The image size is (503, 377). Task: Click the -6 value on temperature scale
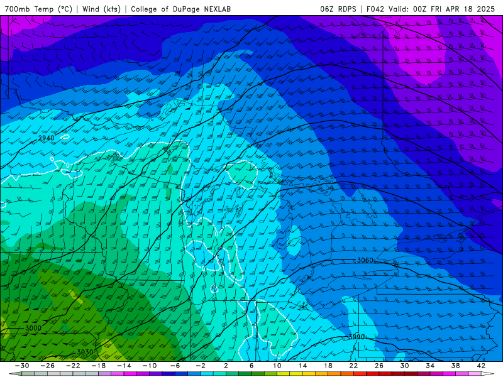(175, 366)
